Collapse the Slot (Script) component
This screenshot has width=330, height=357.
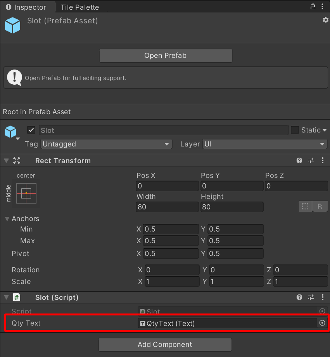[6, 297]
